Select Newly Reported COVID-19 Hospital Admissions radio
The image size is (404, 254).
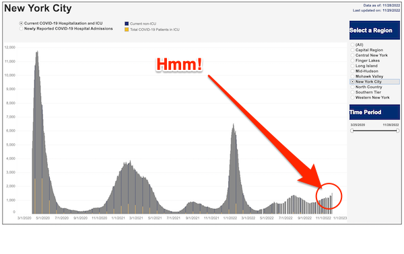[x=21, y=29]
